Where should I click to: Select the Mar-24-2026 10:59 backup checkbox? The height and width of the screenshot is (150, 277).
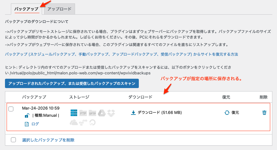point(11,109)
